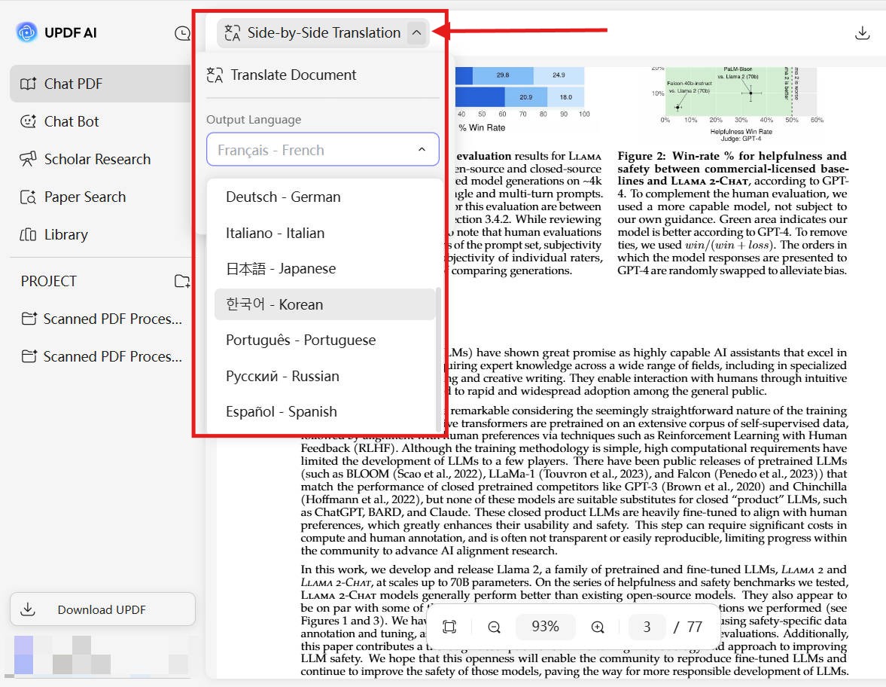The height and width of the screenshot is (687, 886).
Task: Click the Chat Bot face icon
Action: coord(29,121)
